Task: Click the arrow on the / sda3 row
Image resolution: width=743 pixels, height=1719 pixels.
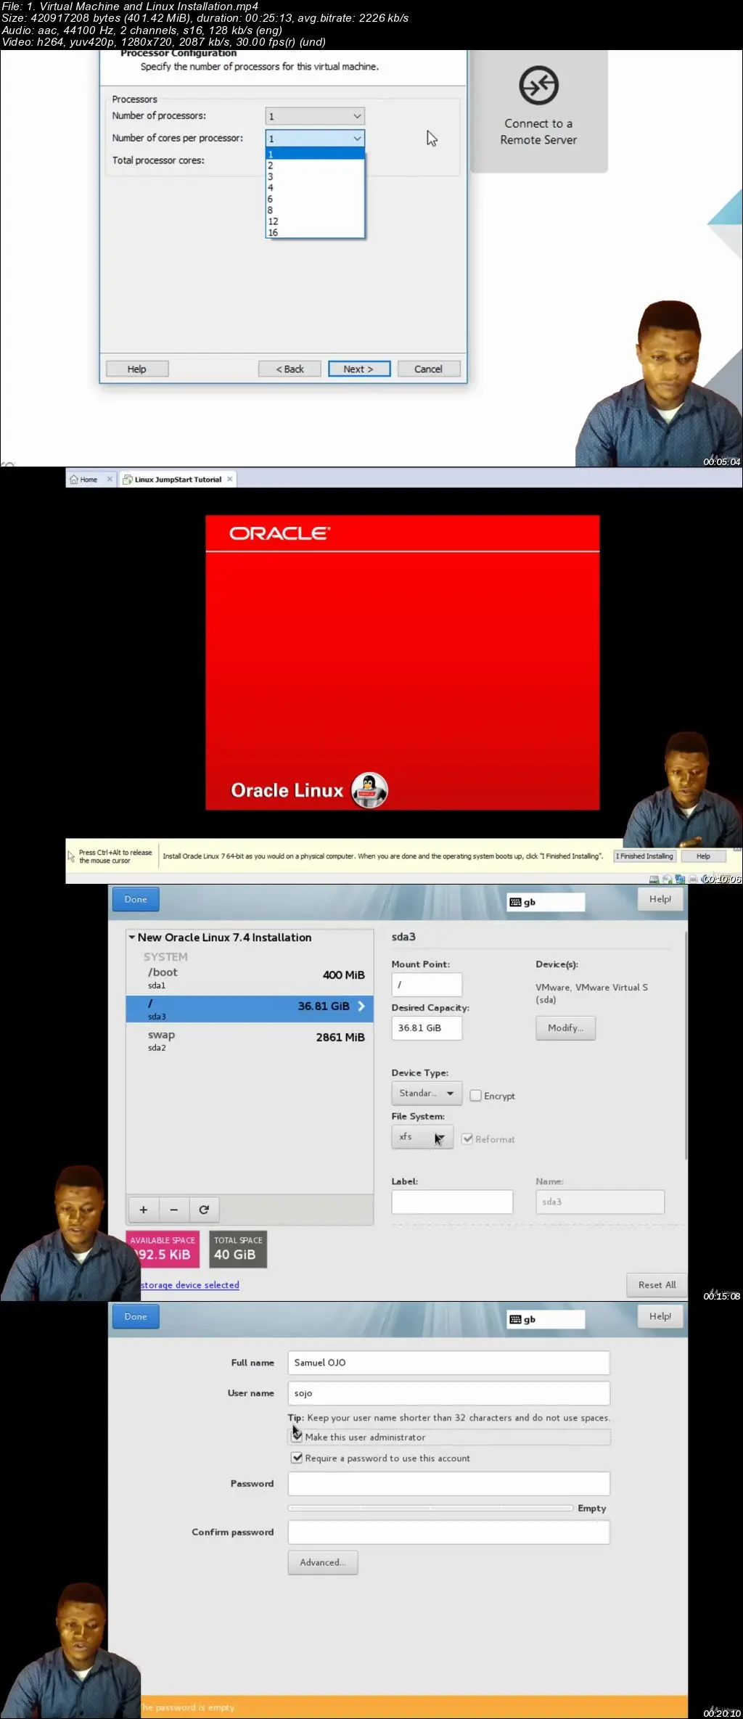Action: 361,1006
